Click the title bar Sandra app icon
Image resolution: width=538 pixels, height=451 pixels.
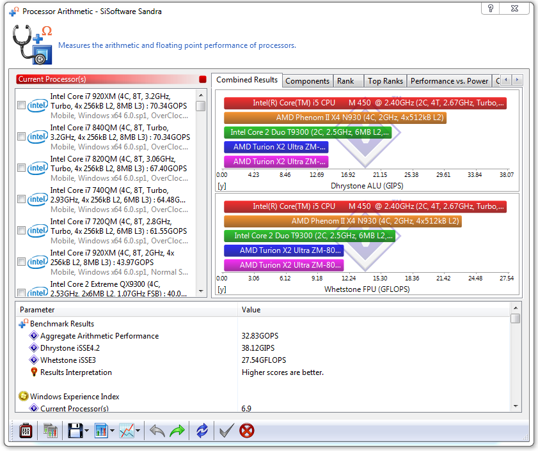[13, 11]
